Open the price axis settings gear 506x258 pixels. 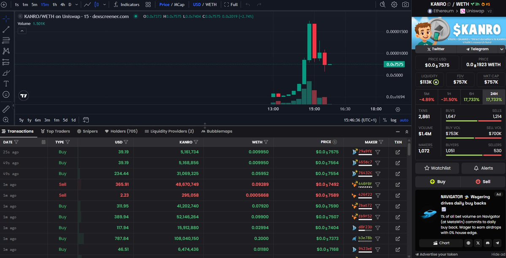398,109
